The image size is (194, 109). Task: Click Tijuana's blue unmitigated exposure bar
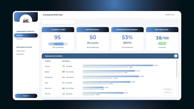coord(118,65)
